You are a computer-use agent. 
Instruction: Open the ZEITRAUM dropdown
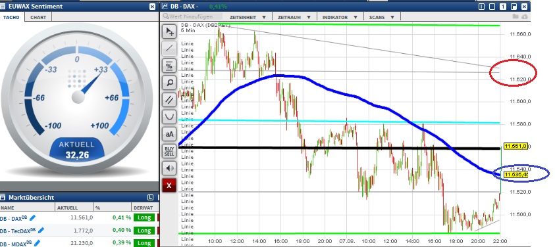294,17
